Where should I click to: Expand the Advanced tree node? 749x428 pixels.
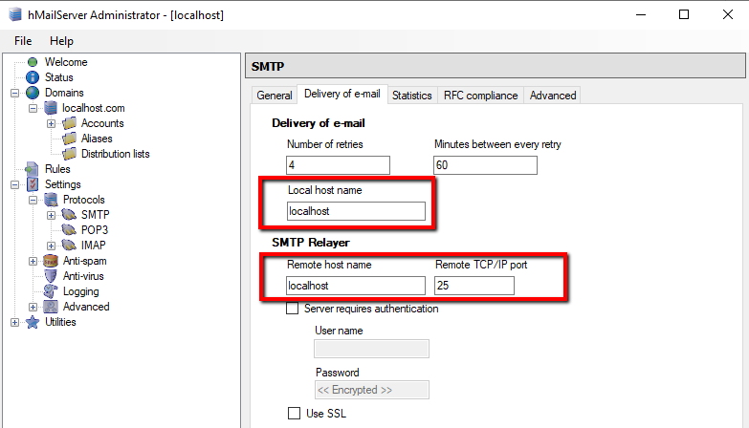(33, 307)
